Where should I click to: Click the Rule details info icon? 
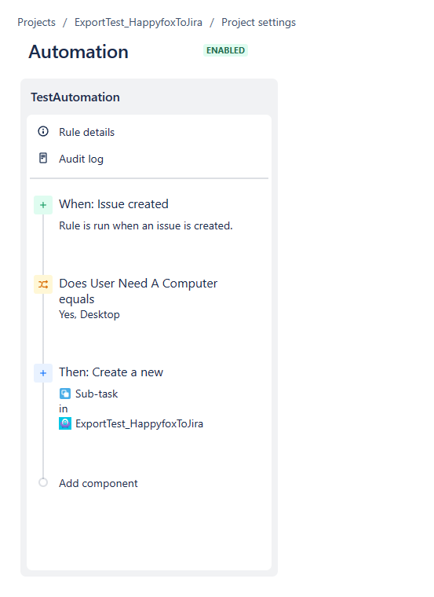click(x=43, y=132)
